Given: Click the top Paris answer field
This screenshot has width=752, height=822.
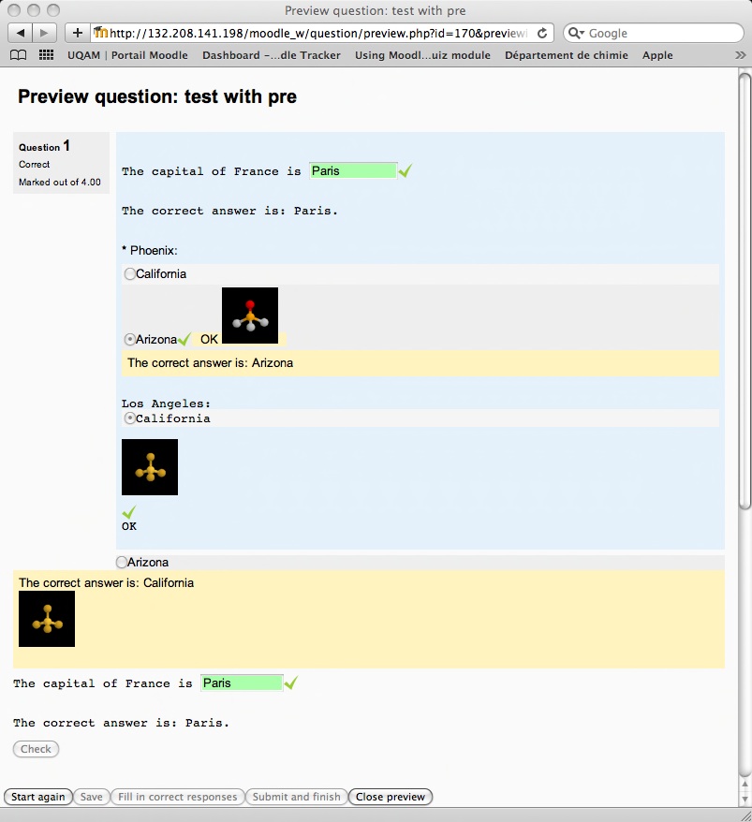Looking at the screenshot, I should pos(353,171).
